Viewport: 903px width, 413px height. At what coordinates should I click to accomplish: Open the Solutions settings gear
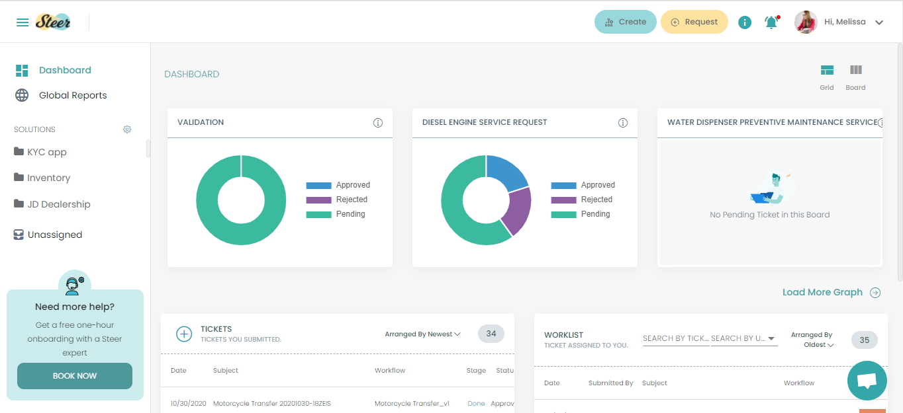coord(127,130)
